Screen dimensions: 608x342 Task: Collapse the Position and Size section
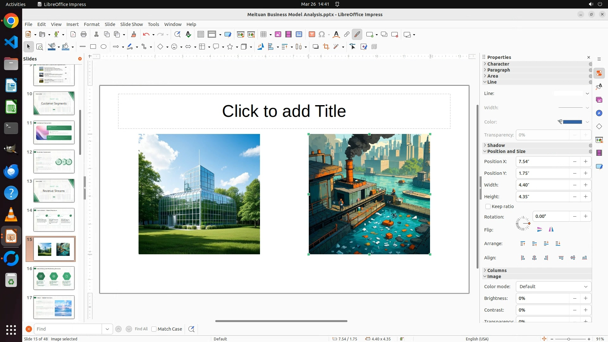tap(506, 151)
